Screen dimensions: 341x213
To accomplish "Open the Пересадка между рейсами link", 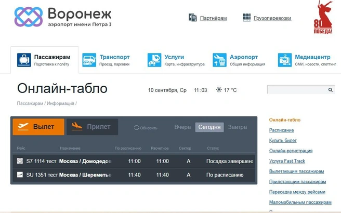I will 297,192.
